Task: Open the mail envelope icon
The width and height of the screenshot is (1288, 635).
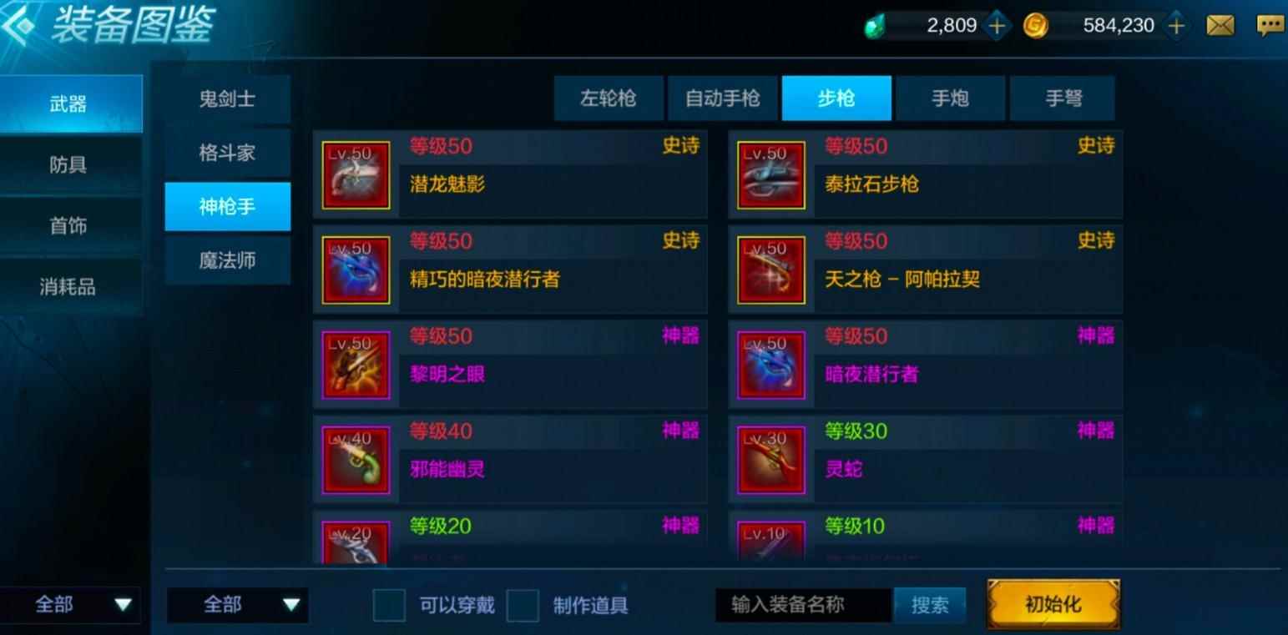Action: (1220, 26)
